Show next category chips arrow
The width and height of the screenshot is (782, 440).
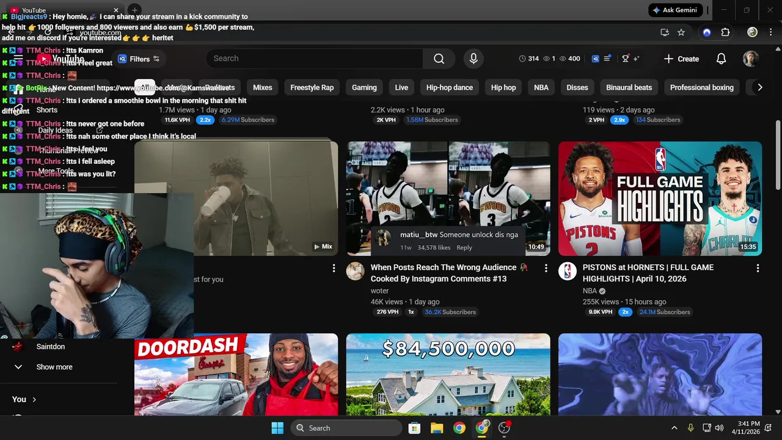pos(759,87)
